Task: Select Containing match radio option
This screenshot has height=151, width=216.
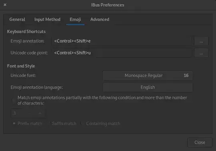Action: point(101,123)
